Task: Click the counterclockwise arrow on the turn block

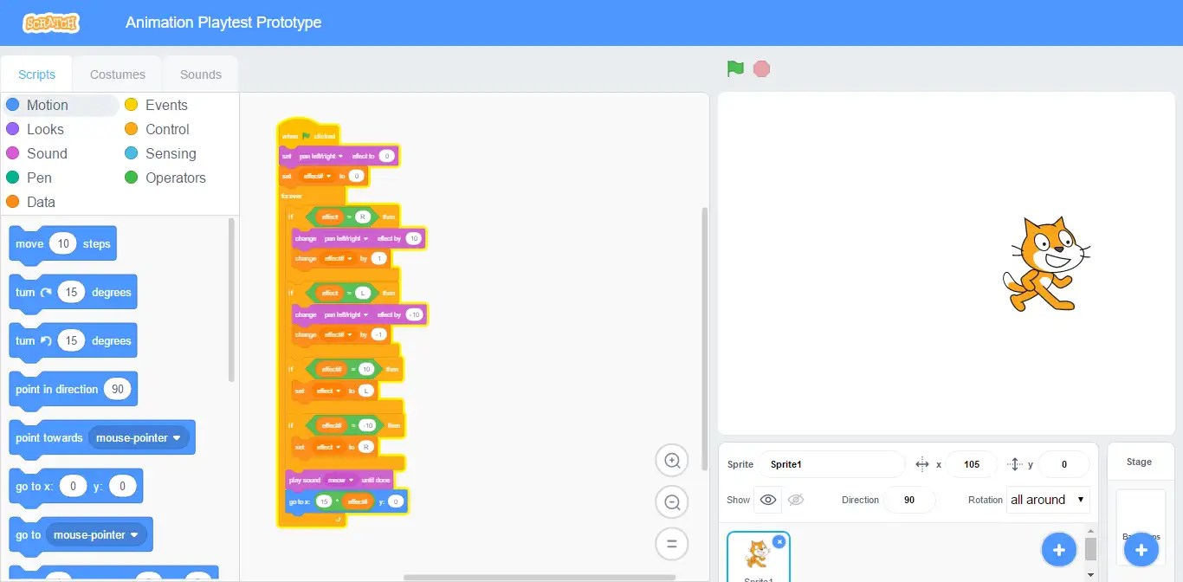Action: 47,340
